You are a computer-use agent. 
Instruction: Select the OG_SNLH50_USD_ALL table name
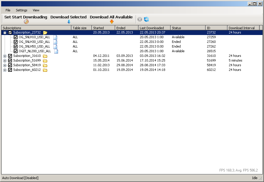pos(34,46)
